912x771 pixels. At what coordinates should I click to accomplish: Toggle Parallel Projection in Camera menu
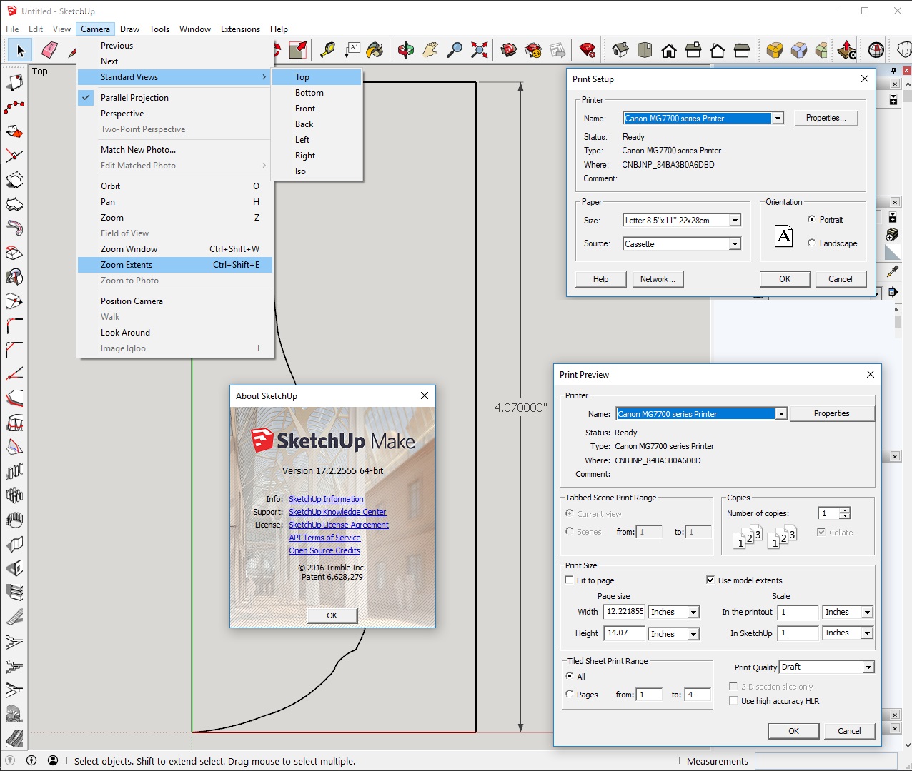(x=134, y=98)
